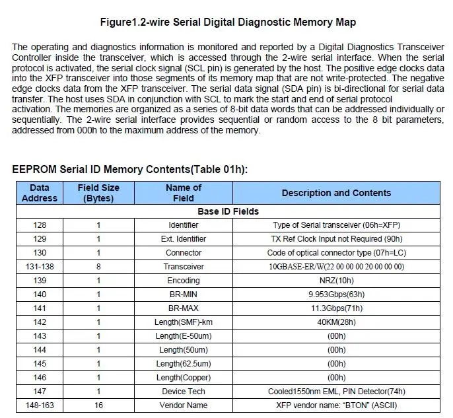Click the 'XFP vendor name: "BTON" (ASCII)' cell
Image resolution: width=453 pixels, height=418 pixels.
click(x=336, y=405)
